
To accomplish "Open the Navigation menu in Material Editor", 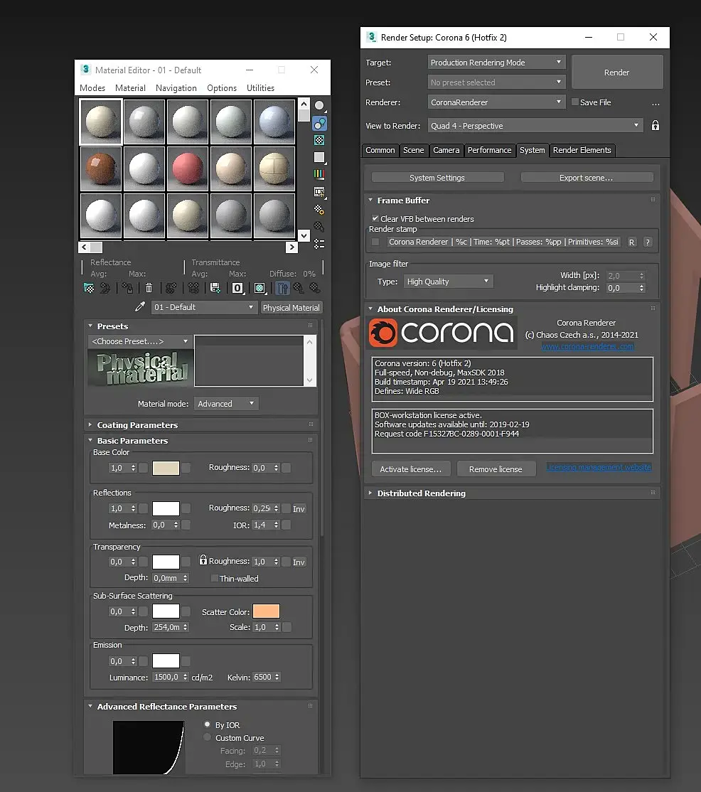I will (x=176, y=88).
